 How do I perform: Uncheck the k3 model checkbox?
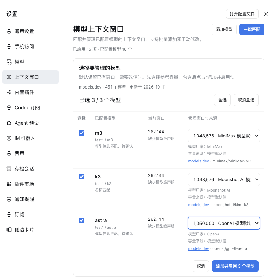tap(82, 177)
